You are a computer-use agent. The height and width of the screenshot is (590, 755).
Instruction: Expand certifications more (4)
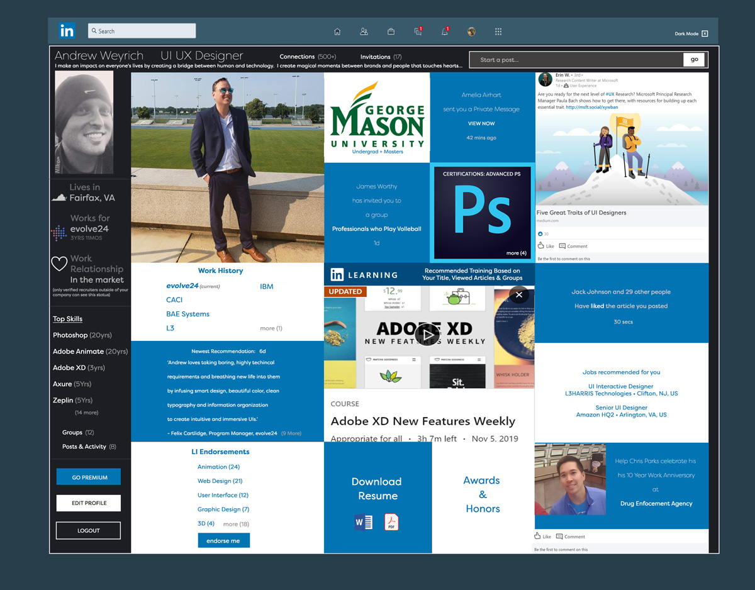(x=516, y=253)
